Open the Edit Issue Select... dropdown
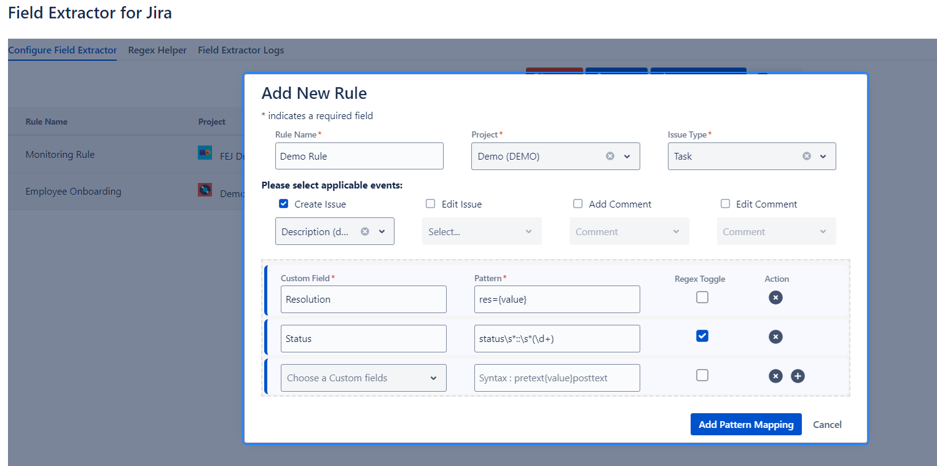The height and width of the screenshot is (466, 937). pyautogui.click(x=482, y=231)
